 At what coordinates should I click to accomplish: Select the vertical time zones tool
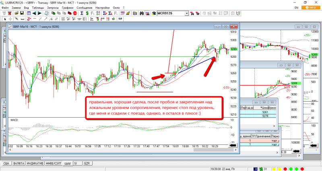pyautogui.click(x=85, y=19)
